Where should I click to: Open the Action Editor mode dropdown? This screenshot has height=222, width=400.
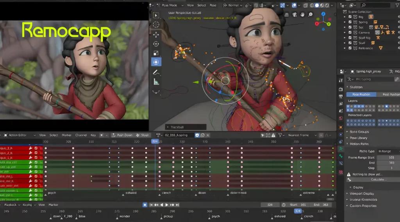20,135
